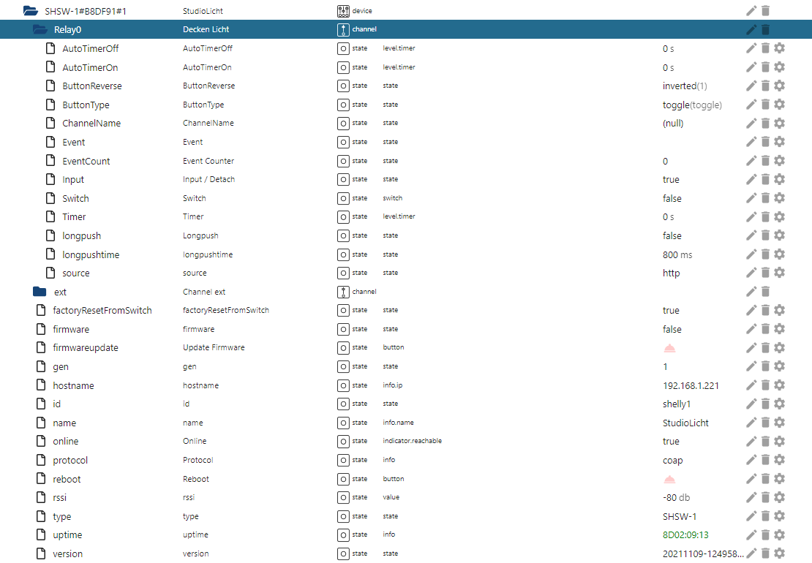Edit the Relay0 channel with pencil icon
Viewport: 812px width, 563px height.
tap(751, 29)
